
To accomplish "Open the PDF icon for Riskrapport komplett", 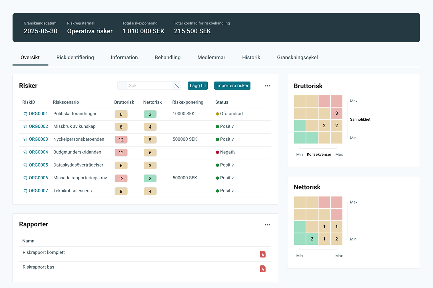I will click(x=263, y=254).
